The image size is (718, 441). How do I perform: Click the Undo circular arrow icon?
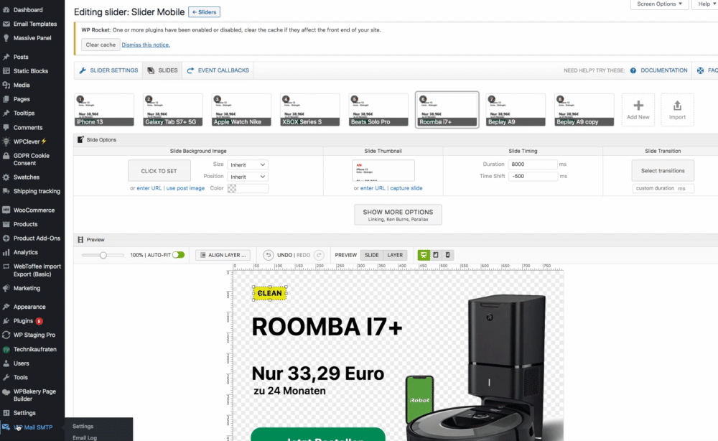269,255
